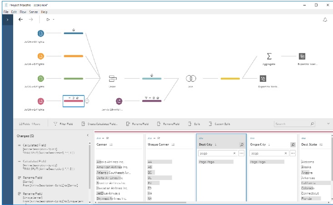Run the flow with play icon
This screenshot has height=205, width=333.
tap(48, 20)
